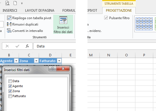Screen dimensions: 156x111
Task: Select the blue table style thumbnail
Action: pos(144,24)
